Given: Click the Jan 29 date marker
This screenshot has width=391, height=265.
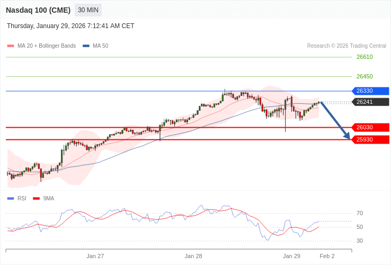Looking at the screenshot, I should pos(291,256).
